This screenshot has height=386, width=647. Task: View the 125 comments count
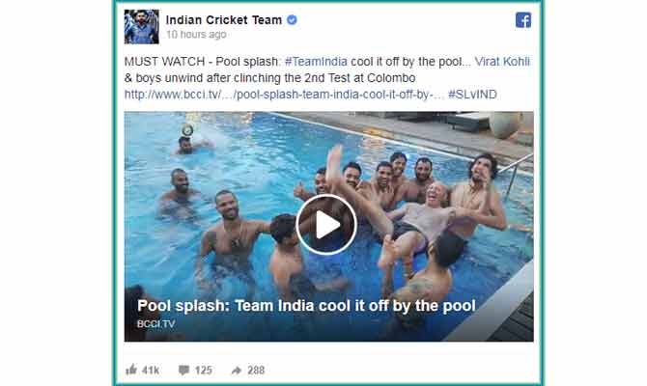204,371
